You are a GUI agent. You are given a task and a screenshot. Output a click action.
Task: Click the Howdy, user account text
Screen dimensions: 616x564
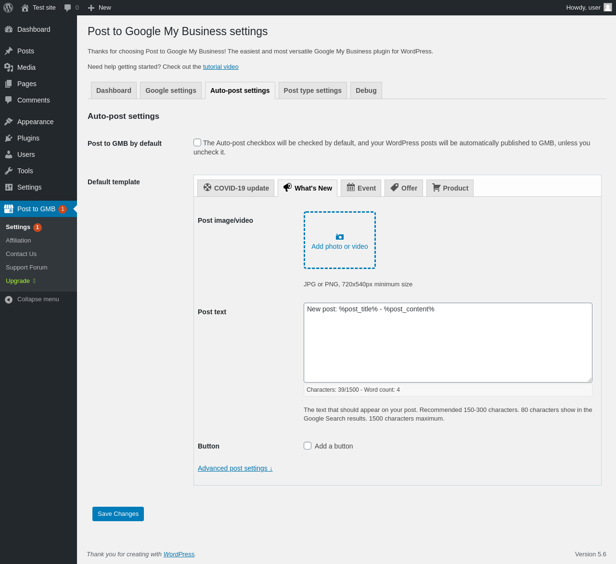pyautogui.click(x=583, y=8)
